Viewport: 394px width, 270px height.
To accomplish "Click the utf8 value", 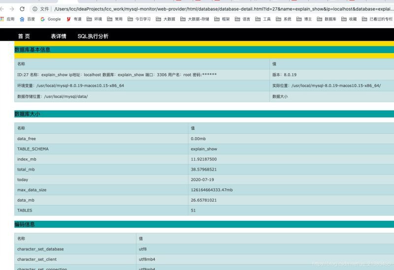I will (143, 249).
